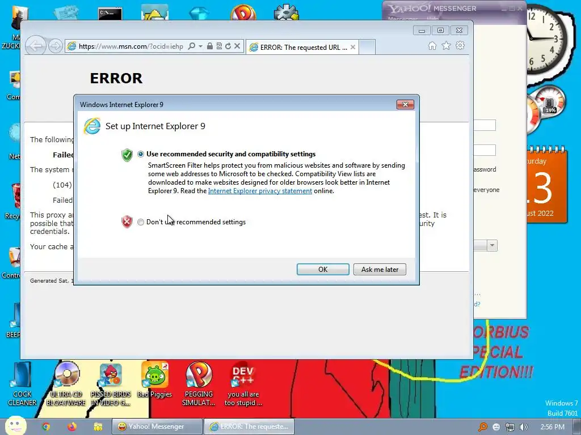The height and width of the screenshot is (435, 581).
Task: Go to IE home page icon
Action: pos(432,45)
